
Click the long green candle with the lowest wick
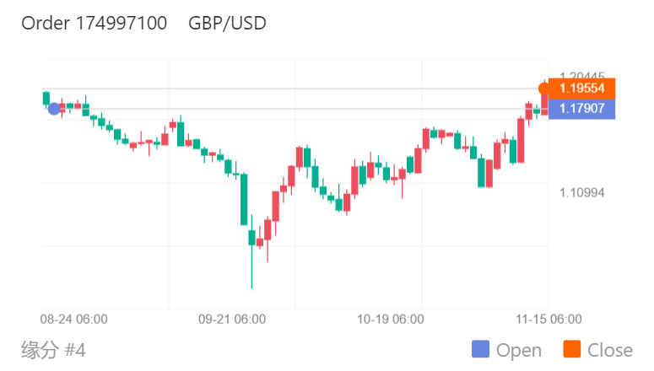[251, 239]
